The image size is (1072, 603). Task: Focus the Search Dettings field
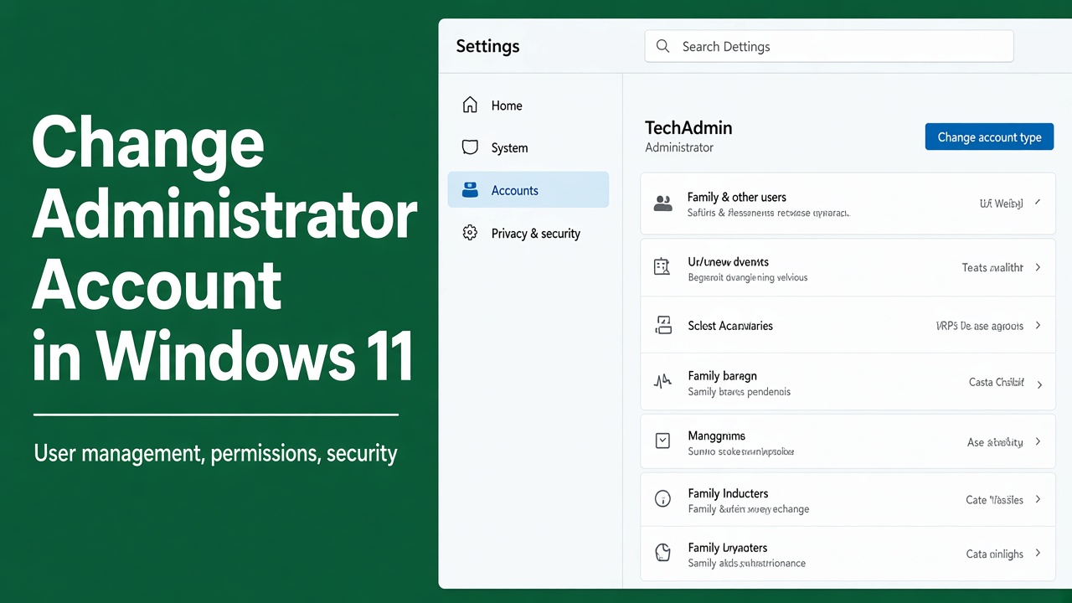tap(829, 46)
